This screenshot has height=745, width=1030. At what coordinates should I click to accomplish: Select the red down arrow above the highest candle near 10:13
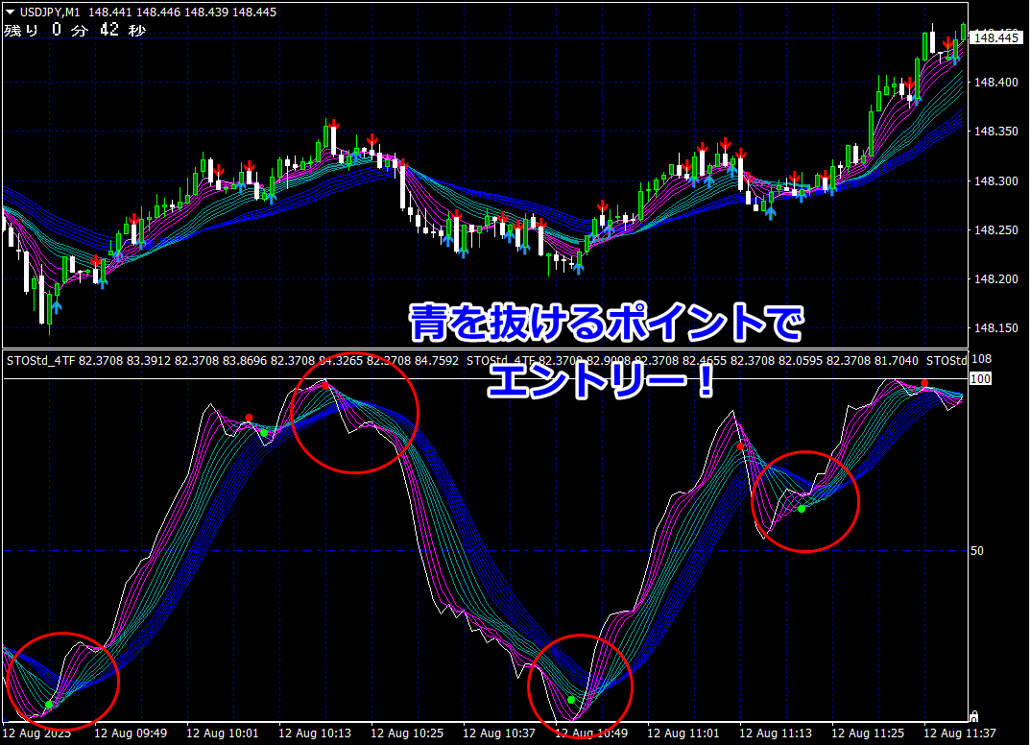pos(334,124)
